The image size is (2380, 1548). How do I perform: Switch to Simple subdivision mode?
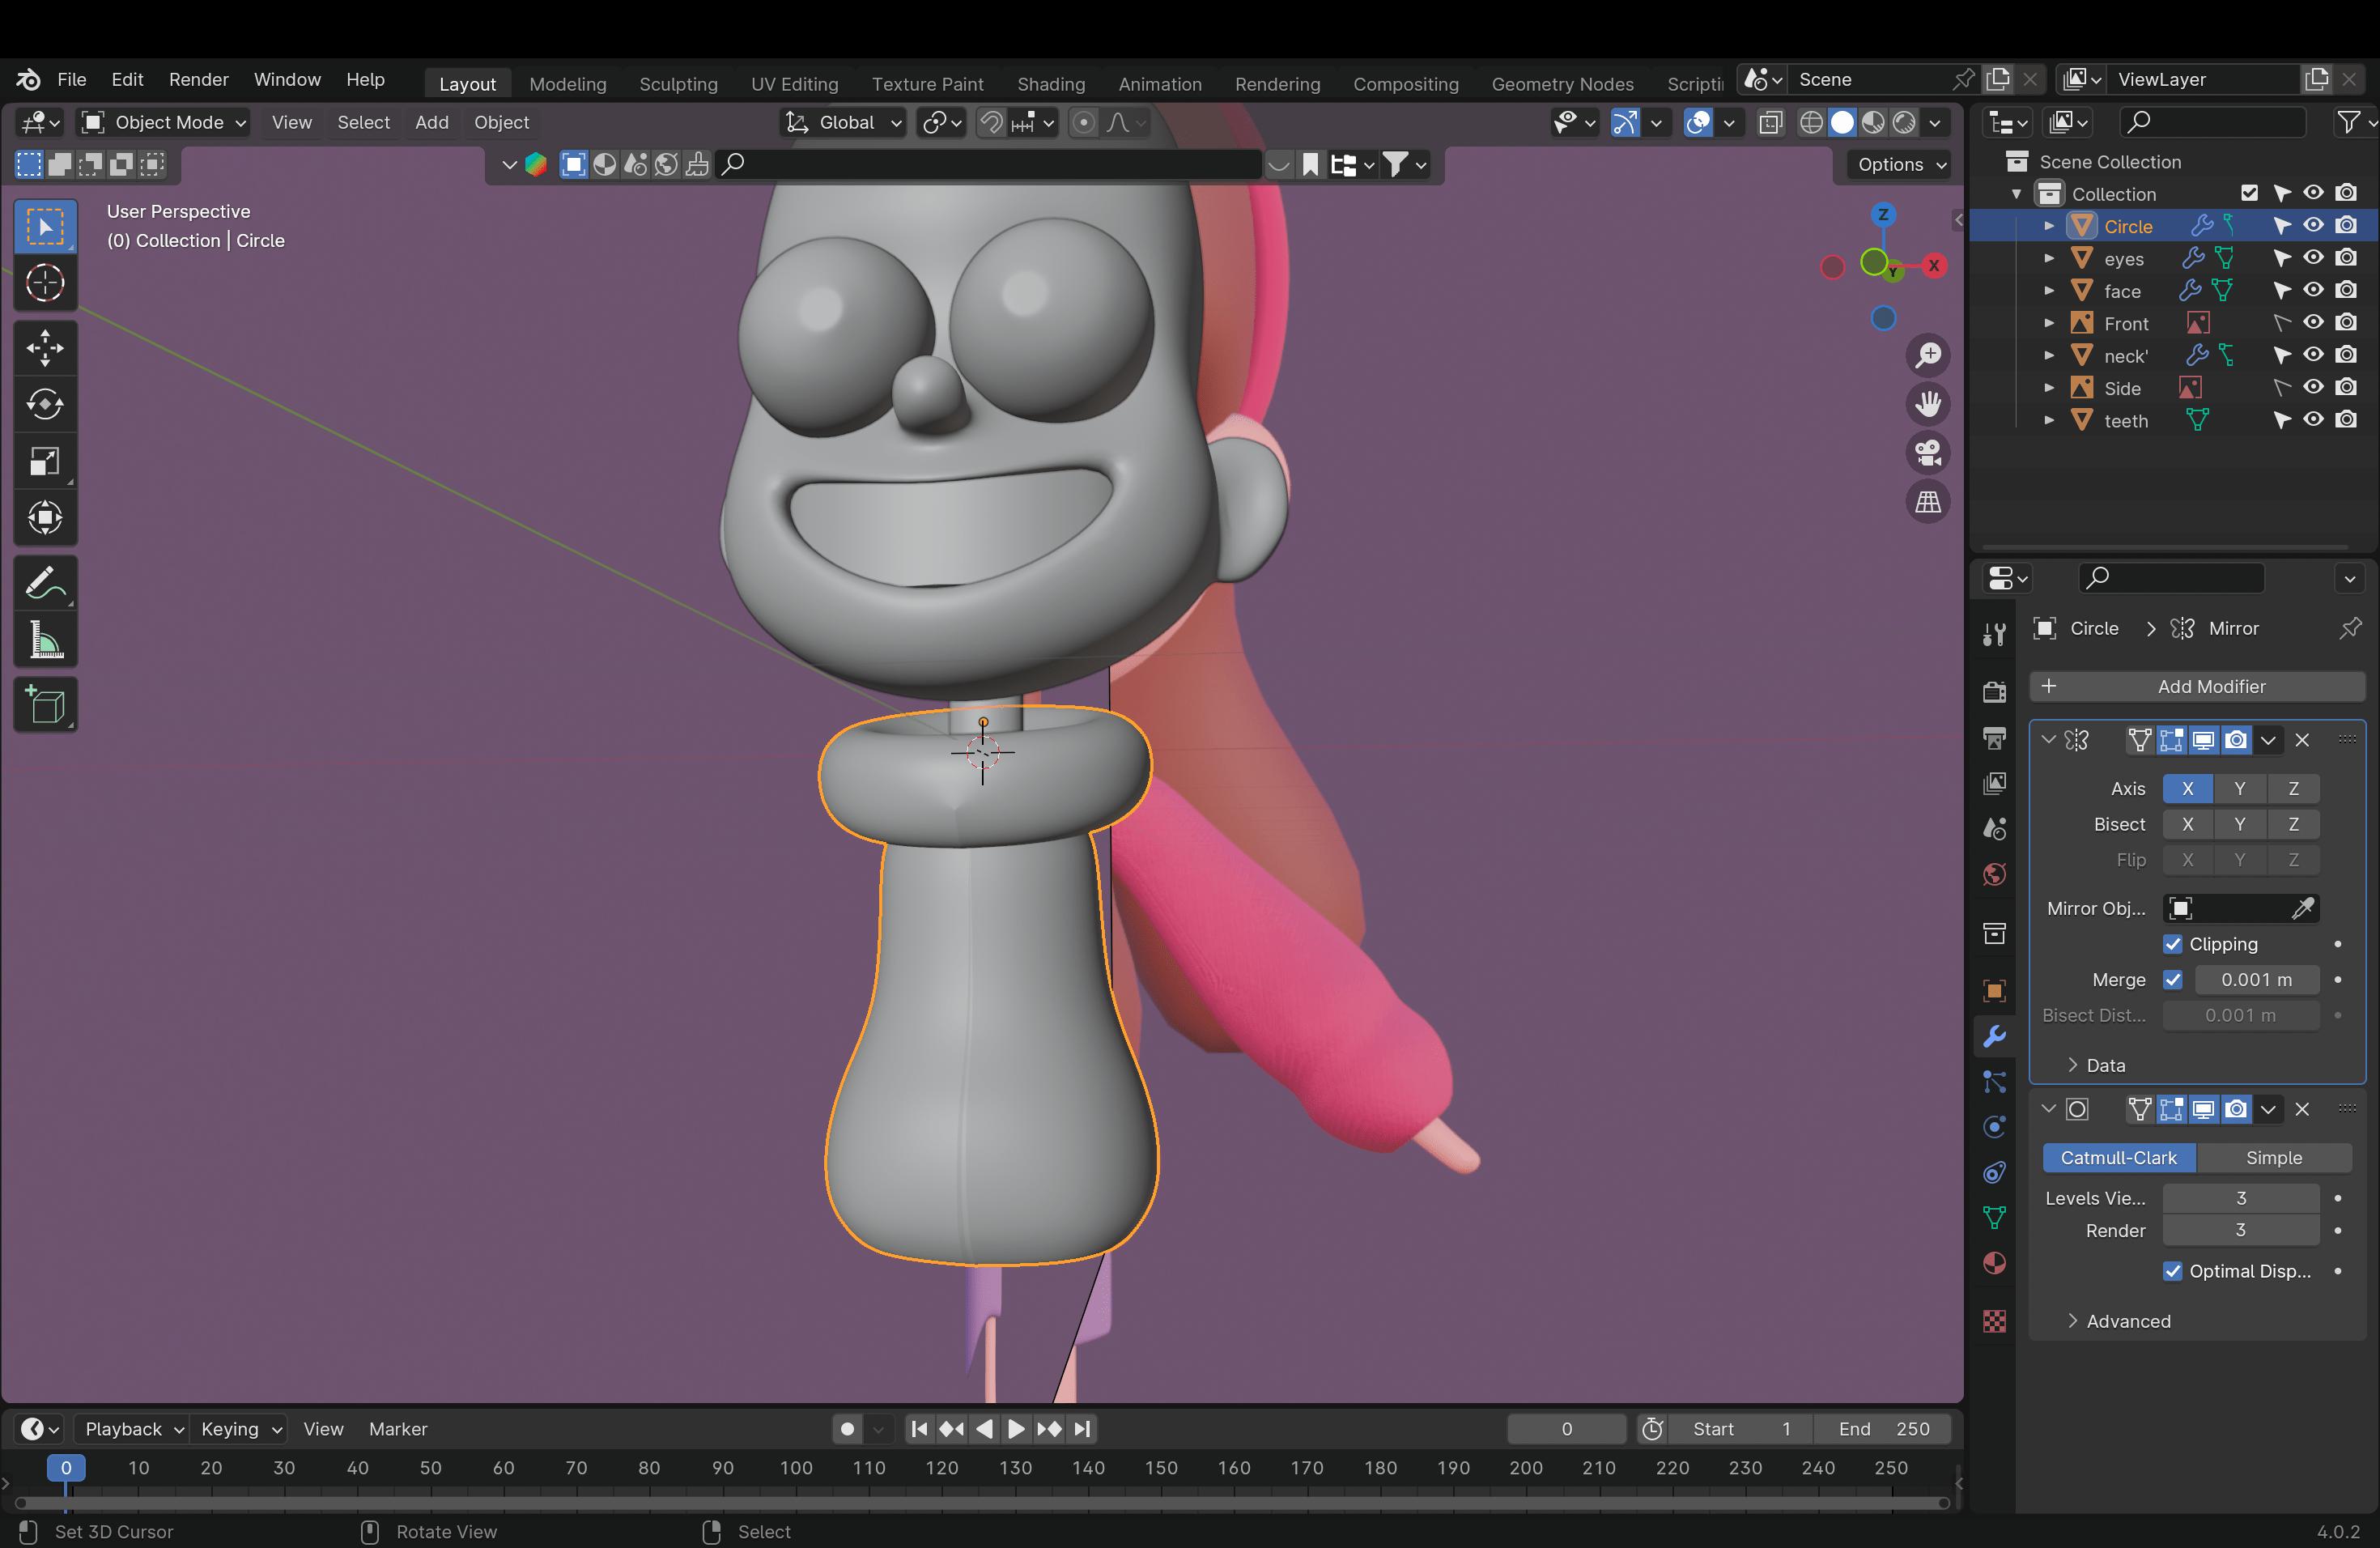[x=2274, y=1158]
